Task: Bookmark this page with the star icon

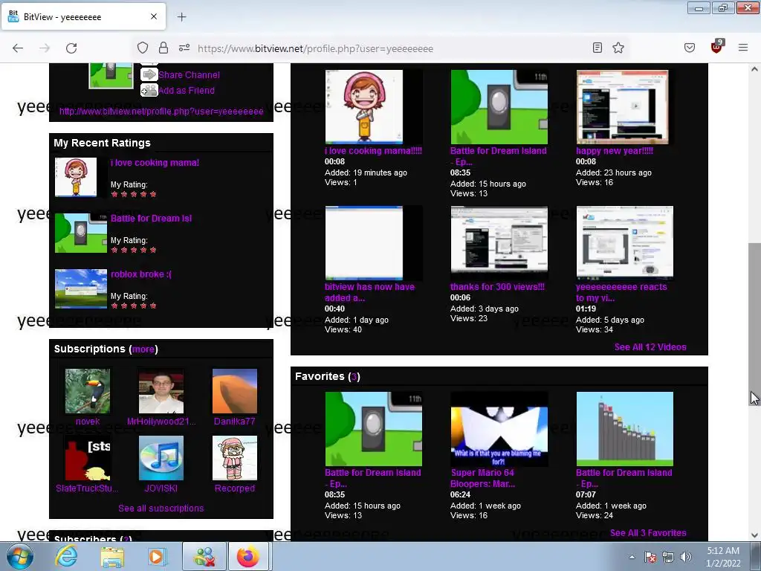Action: 618,48
